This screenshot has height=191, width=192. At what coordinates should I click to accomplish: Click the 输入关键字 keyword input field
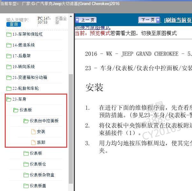pyautogui.click(x=18, y=20)
